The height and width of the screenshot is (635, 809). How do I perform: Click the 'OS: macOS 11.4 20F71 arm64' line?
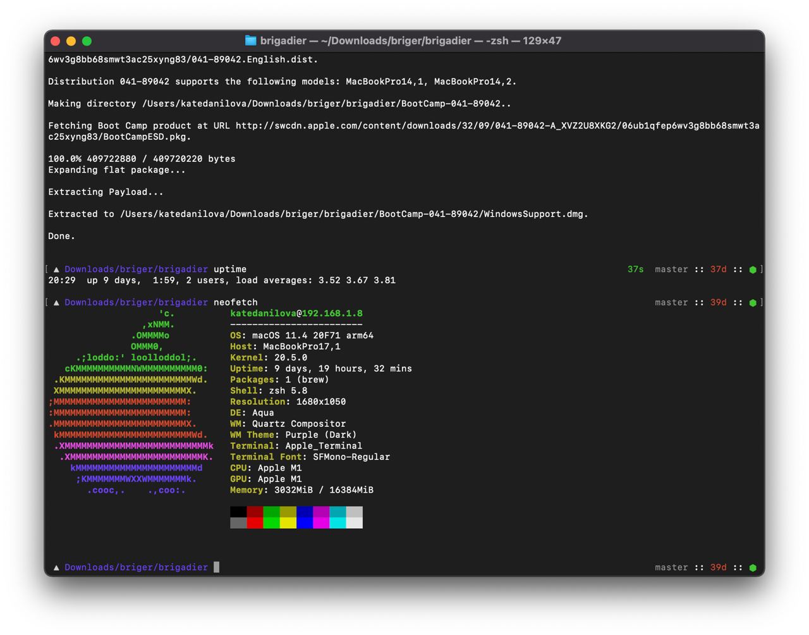[301, 336]
